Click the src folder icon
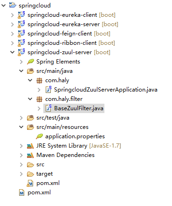The height and width of the screenshot is (206, 172). tap(30, 164)
